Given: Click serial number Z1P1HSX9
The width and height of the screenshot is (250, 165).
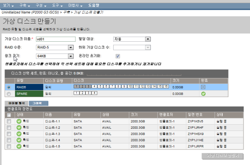Looking at the screenshot, I should [x=195, y=134].
